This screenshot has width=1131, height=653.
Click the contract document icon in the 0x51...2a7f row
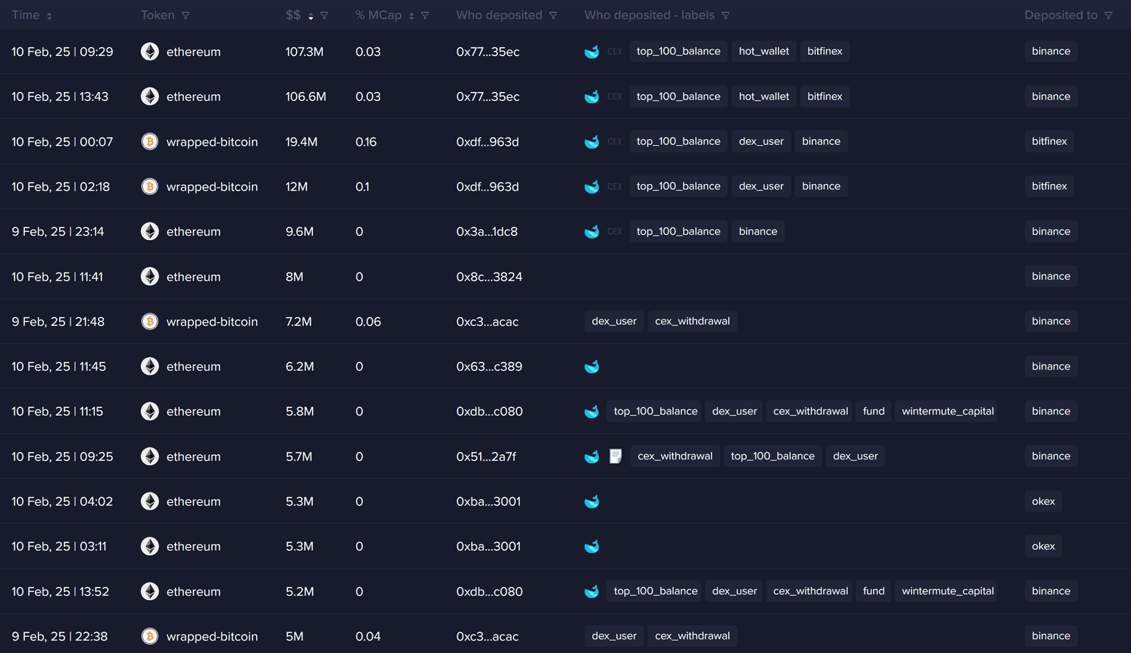(616, 456)
